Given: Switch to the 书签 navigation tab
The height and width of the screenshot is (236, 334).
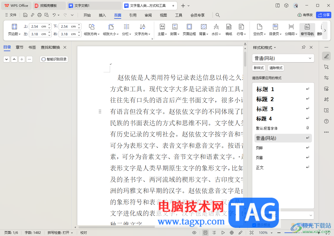Looking at the screenshot, I should (x=32, y=47).
